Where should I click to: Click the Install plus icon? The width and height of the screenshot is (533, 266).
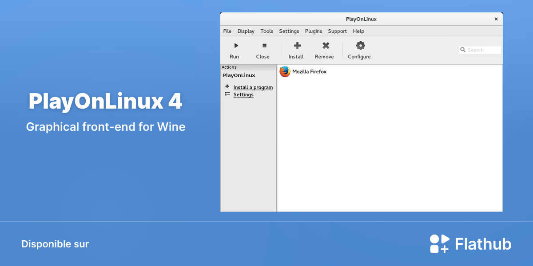click(x=298, y=45)
